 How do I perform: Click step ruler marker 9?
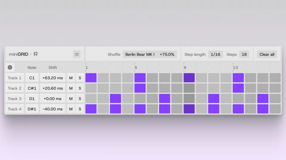(x=185, y=68)
